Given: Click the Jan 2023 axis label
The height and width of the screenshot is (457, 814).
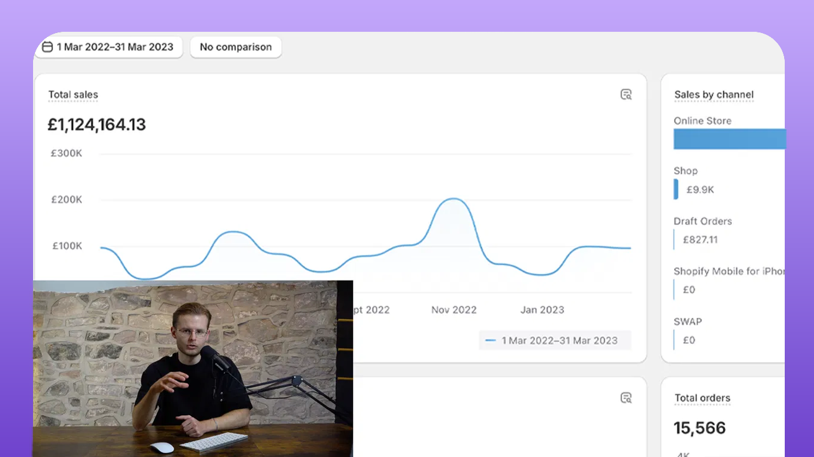Looking at the screenshot, I should point(542,310).
